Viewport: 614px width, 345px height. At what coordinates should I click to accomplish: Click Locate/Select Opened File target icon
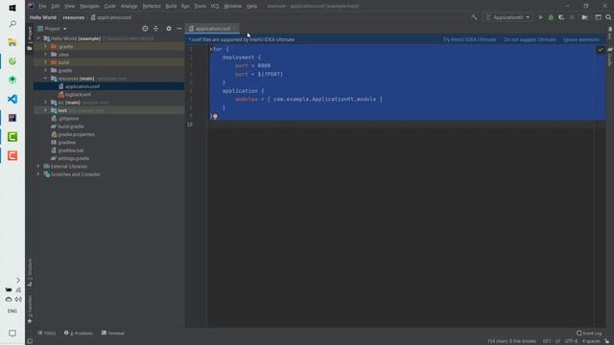click(x=145, y=29)
